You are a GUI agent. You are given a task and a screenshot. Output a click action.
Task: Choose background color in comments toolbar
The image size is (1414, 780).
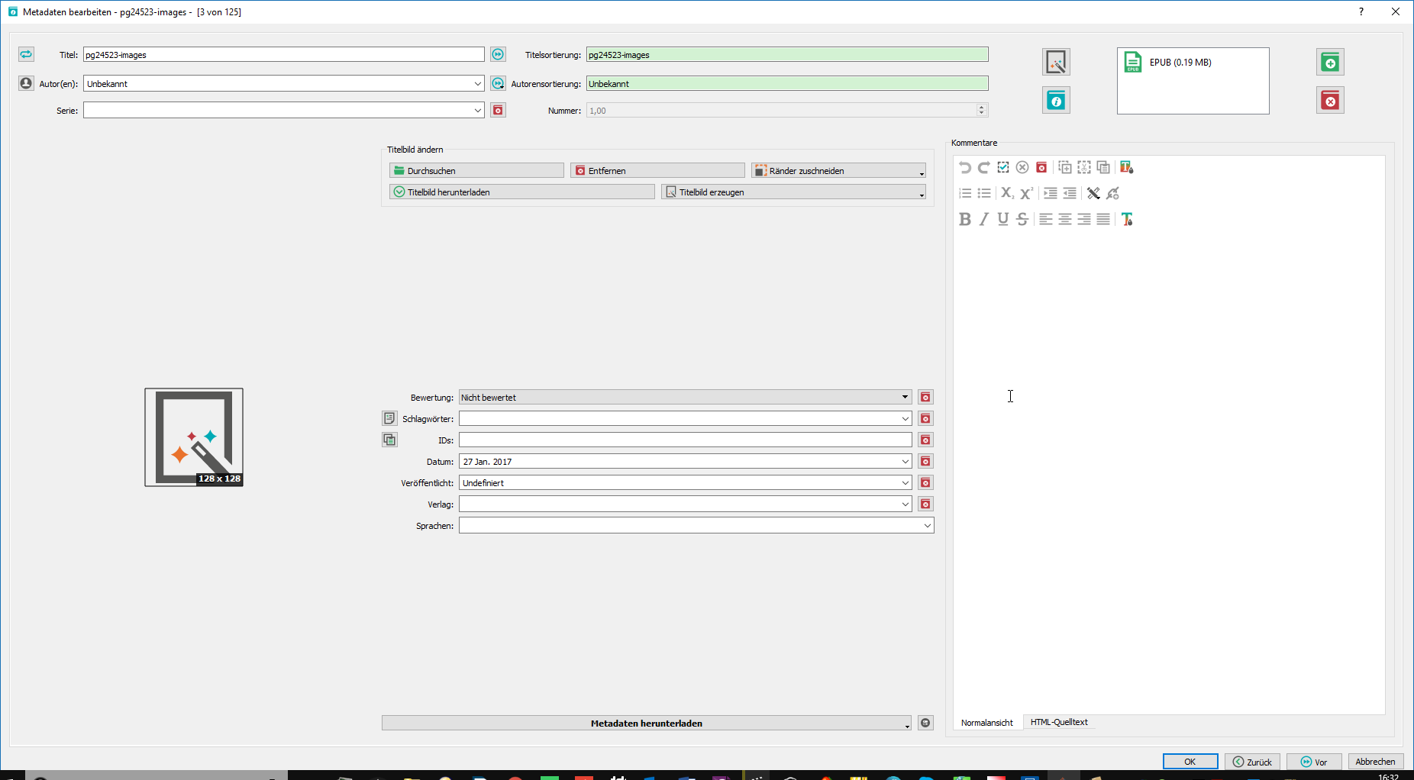1127,167
